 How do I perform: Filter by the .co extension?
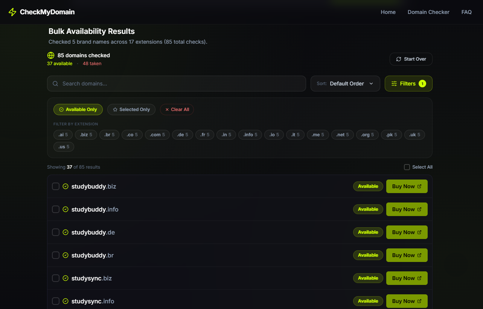(132, 135)
